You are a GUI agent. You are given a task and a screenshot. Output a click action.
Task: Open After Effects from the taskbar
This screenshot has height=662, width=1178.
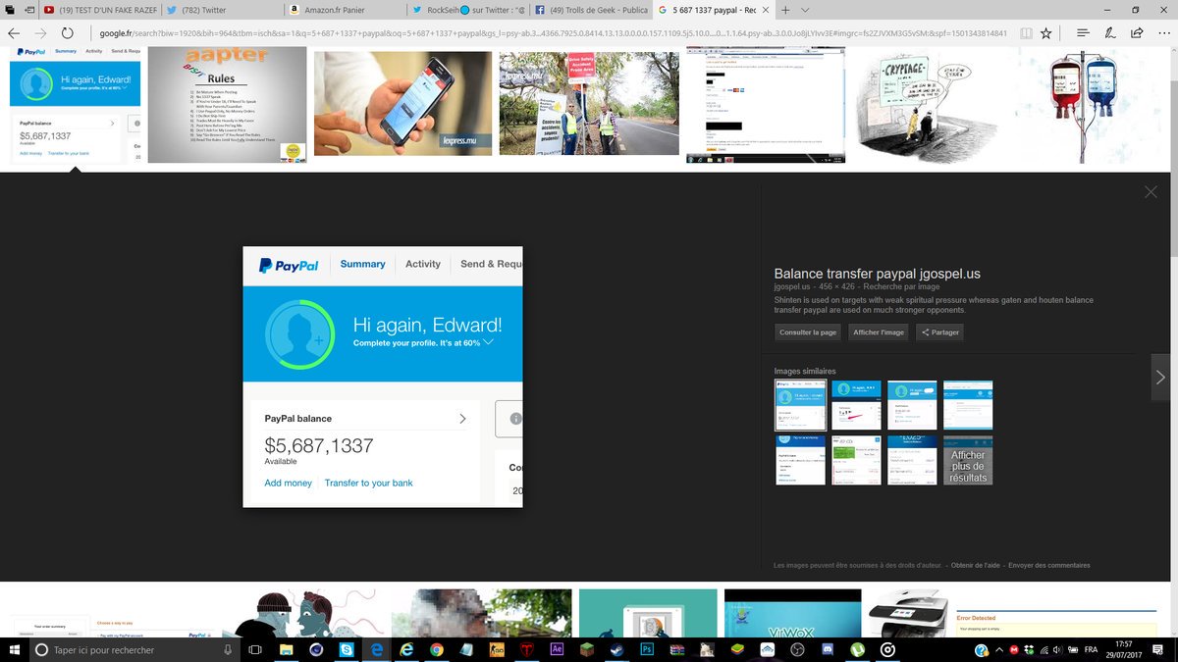(558, 649)
